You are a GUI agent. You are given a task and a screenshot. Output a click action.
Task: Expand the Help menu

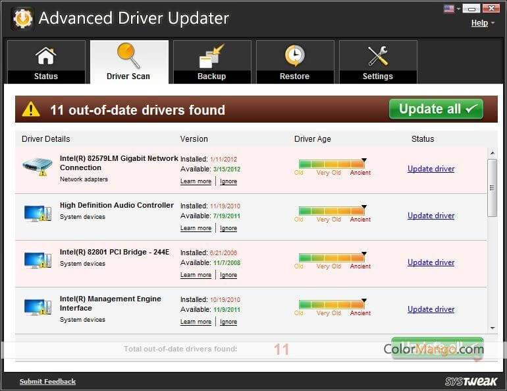click(x=483, y=23)
